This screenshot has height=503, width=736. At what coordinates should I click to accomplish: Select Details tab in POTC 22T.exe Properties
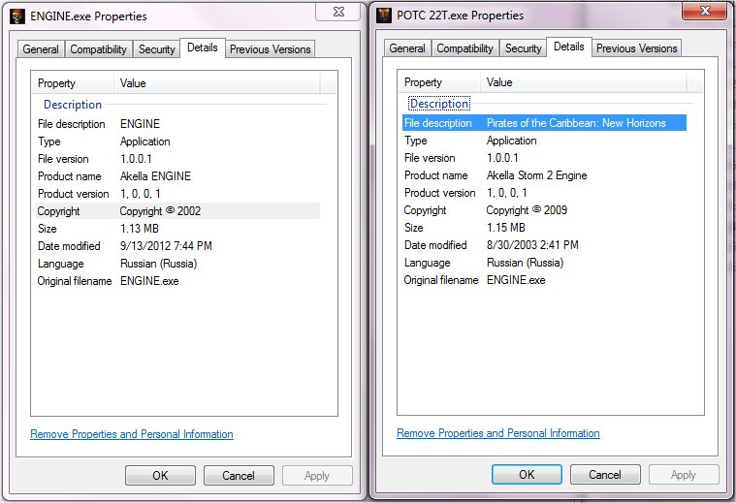tap(569, 47)
